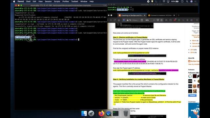Click the 90% zoom level indicator
The width and height of the screenshot is (210, 118).
tap(147, 20)
